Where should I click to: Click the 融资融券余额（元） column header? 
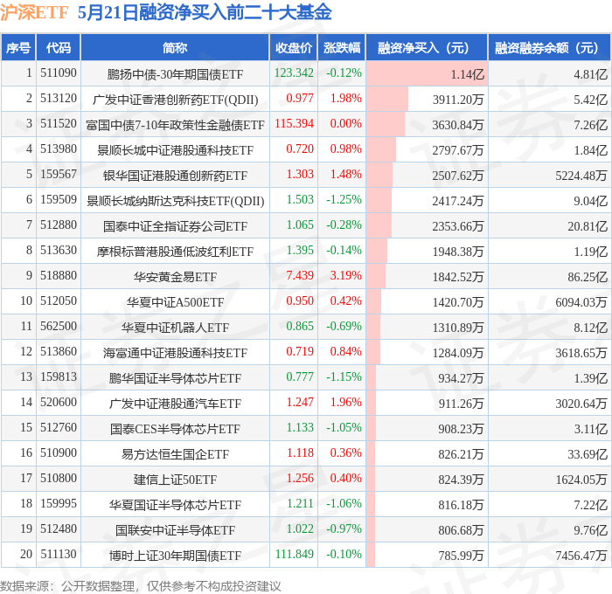[x=549, y=47]
